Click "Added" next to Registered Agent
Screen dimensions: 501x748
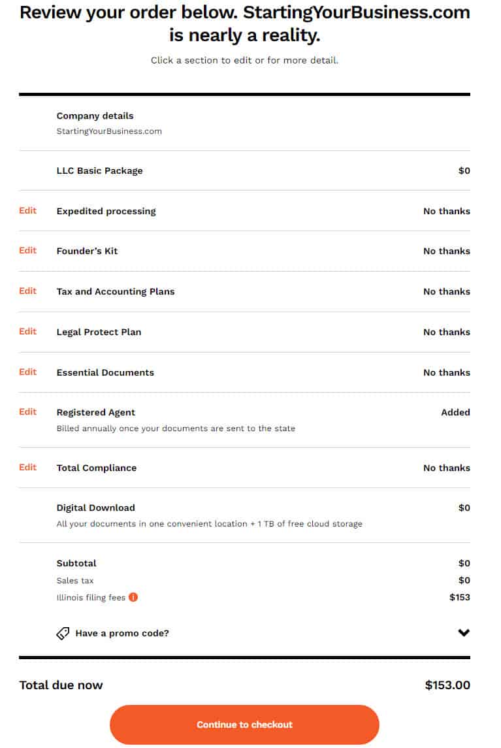[x=455, y=412]
